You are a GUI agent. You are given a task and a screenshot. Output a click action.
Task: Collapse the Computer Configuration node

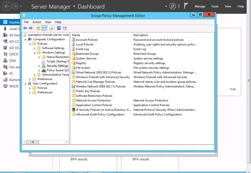coord(25,39)
